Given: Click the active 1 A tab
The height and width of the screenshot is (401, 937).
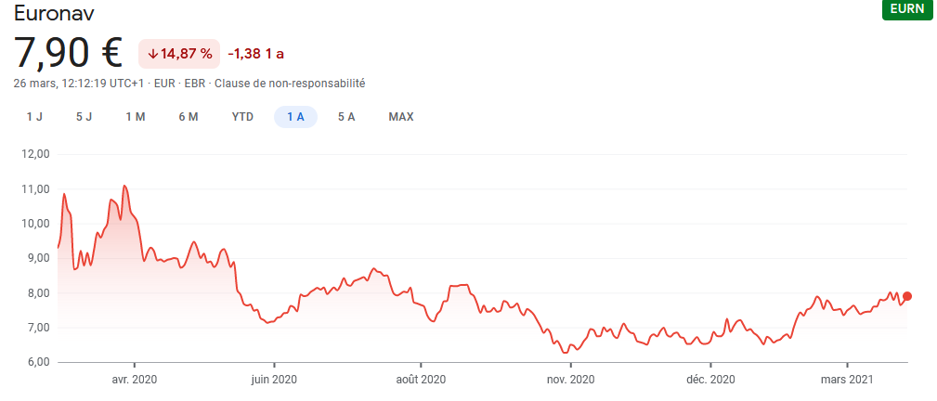Looking at the screenshot, I should [x=295, y=117].
